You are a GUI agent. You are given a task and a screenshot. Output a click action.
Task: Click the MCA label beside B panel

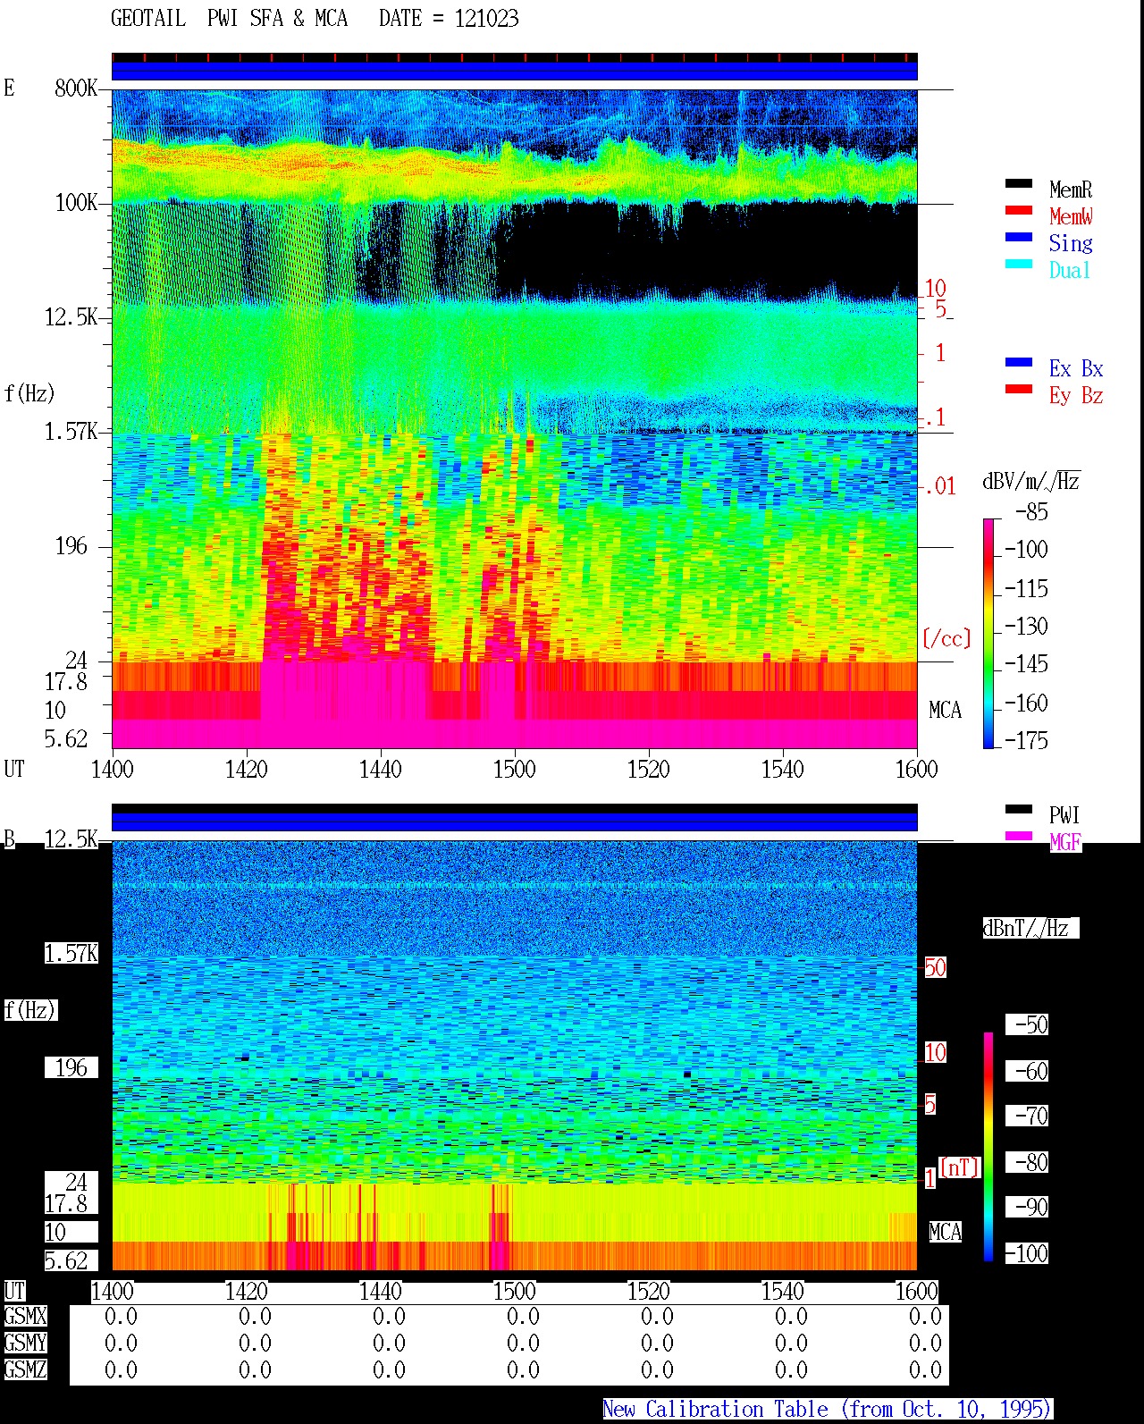click(x=946, y=1232)
